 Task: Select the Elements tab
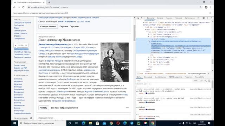coord(150,18)
